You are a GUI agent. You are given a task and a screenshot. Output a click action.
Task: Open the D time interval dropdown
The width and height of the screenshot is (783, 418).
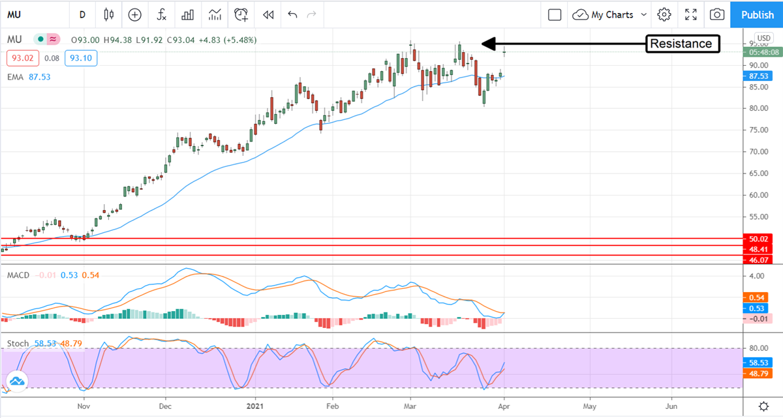coord(82,14)
